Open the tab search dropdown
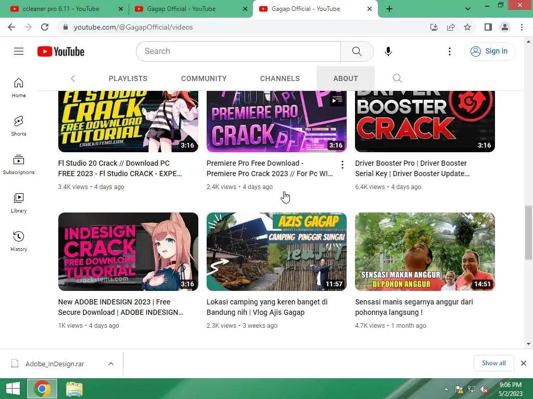The image size is (533, 399). (468, 9)
